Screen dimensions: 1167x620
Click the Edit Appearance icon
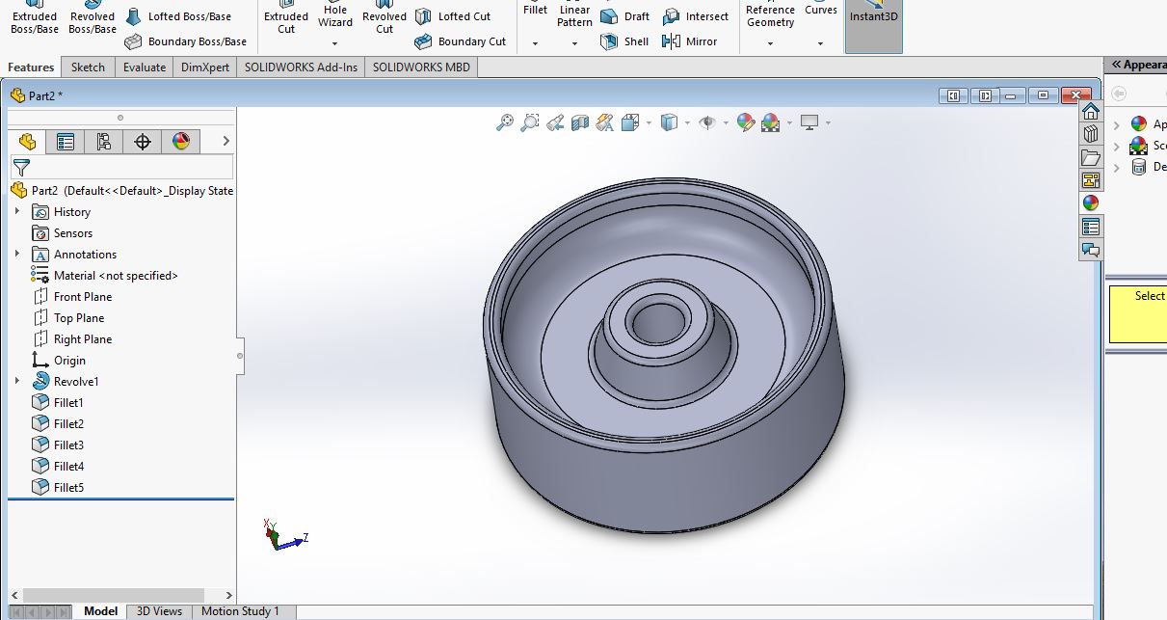pyautogui.click(x=745, y=122)
